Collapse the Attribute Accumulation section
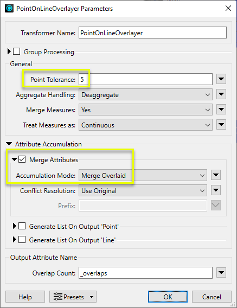Screen dimensions: 237x308 [9, 144]
